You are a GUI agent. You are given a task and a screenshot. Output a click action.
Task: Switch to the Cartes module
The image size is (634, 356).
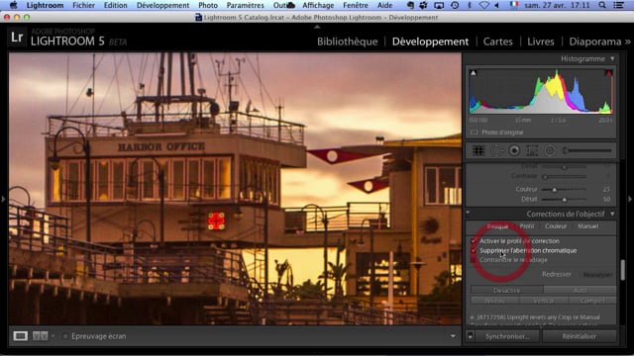[497, 42]
